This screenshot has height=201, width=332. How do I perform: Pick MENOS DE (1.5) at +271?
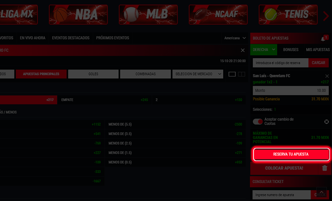click(175, 153)
